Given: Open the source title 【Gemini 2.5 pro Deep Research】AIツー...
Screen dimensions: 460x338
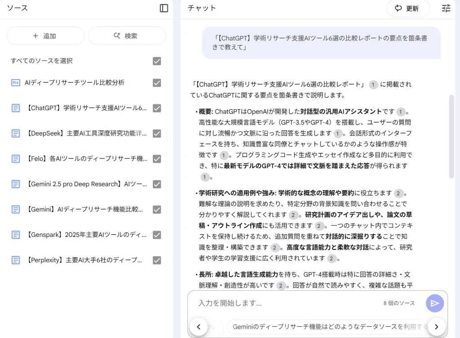Looking at the screenshot, I should click(87, 184).
